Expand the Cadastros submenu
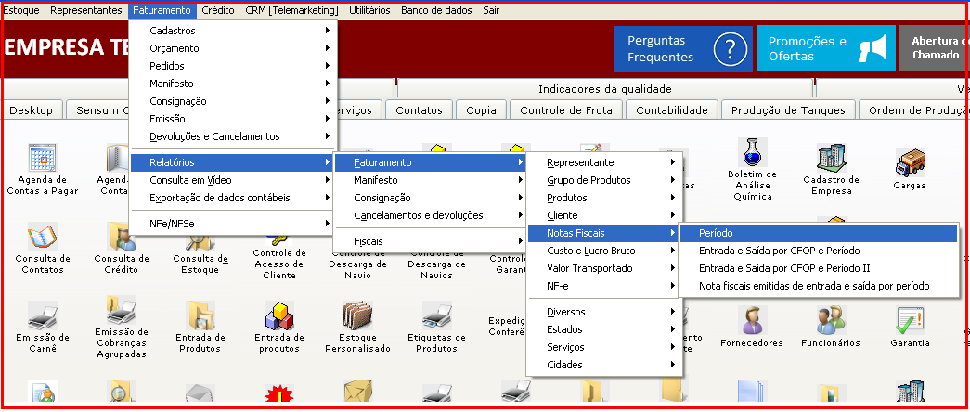970x412 pixels. pos(233,31)
